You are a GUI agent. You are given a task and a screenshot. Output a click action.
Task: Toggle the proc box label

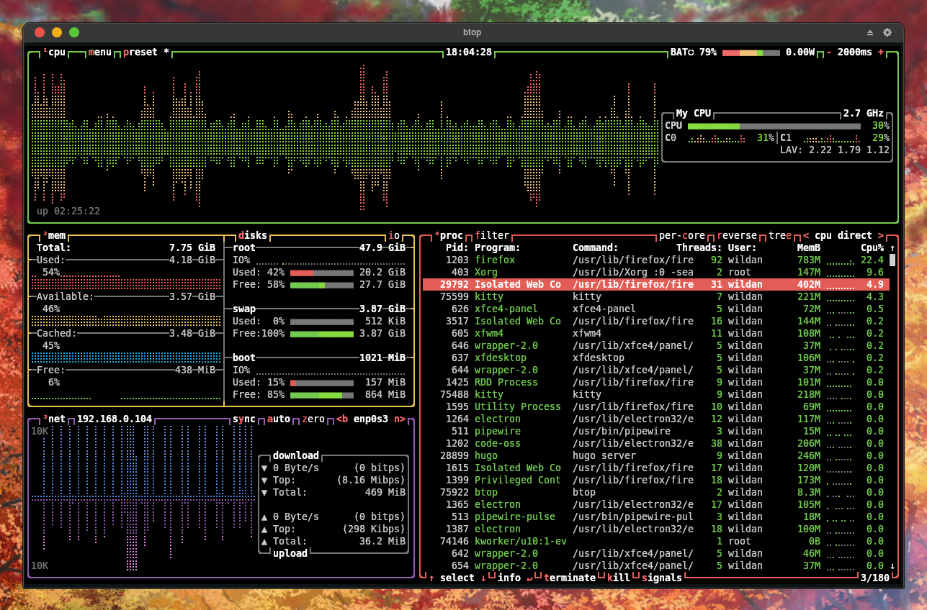(x=449, y=235)
